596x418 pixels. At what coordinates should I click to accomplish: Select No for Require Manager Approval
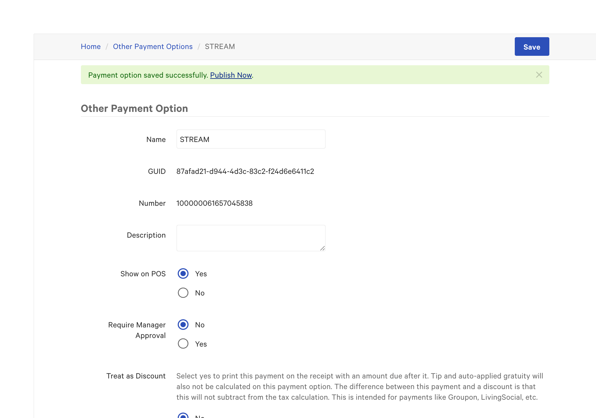coord(183,325)
